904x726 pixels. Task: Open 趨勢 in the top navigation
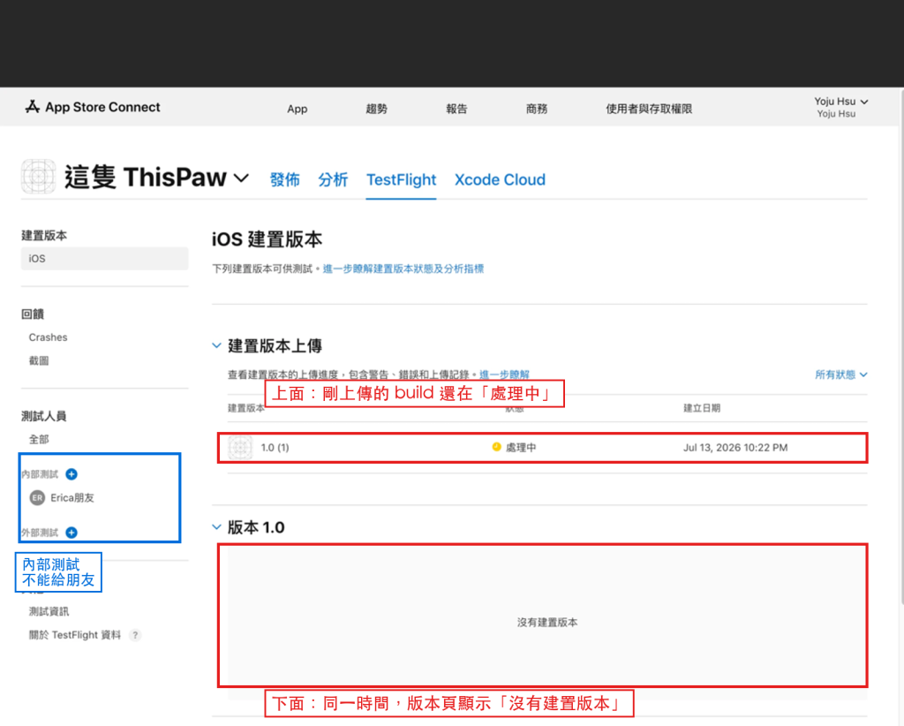pos(376,109)
